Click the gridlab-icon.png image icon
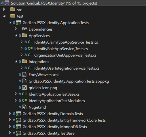 [x=24, y=88]
